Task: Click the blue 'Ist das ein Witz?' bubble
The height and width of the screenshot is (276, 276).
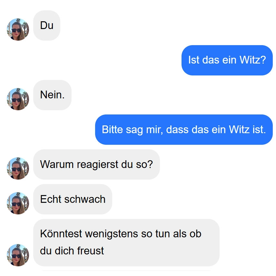Action: tap(227, 60)
